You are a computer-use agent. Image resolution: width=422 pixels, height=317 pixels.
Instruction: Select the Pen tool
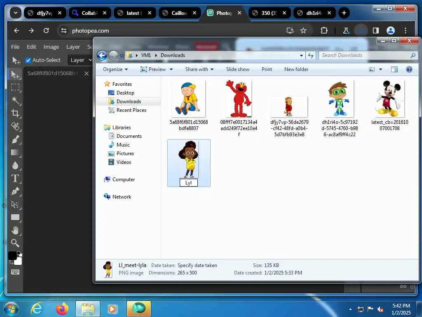pos(15,191)
